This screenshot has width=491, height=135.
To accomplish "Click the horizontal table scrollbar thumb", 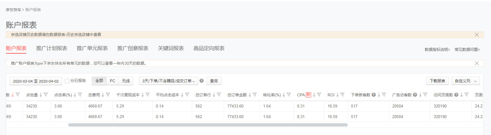I will pyautogui.click(x=208, y=125).
